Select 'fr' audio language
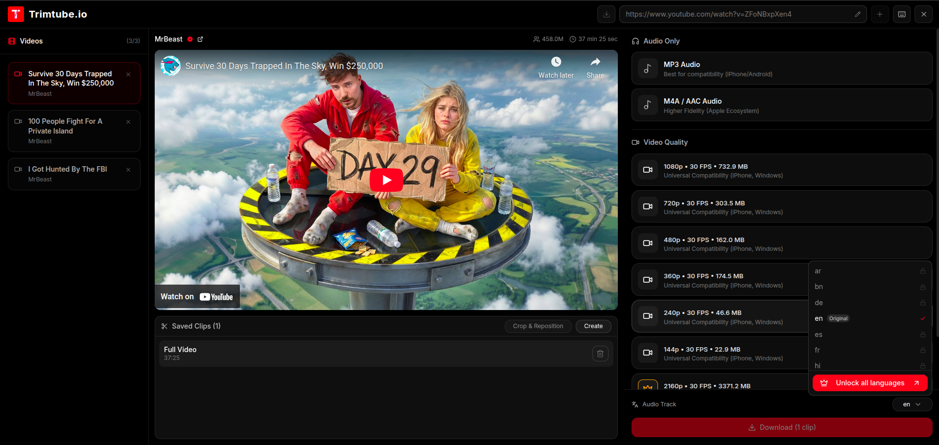This screenshot has width=939, height=445. coord(870,350)
